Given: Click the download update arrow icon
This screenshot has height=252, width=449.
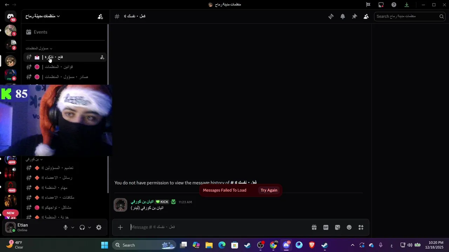Looking at the screenshot, I should pos(407,5).
